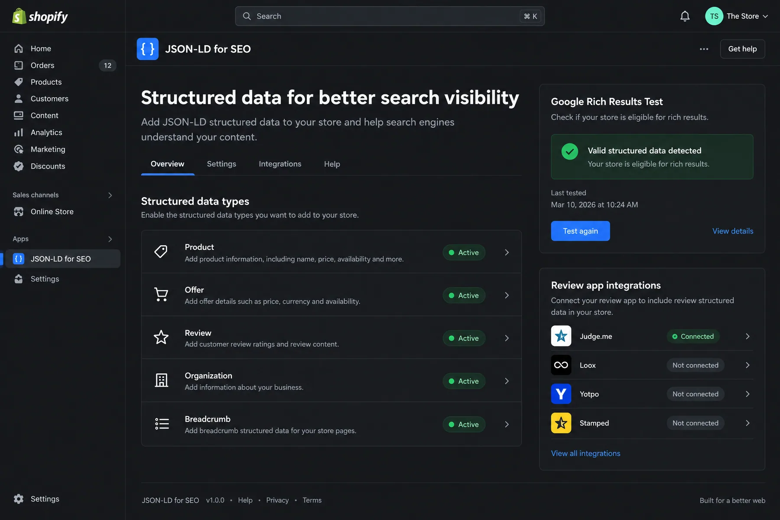Click the Organization row Active badge
Image resolution: width=780 pixels, height=520 pixels.
click(x=464, y=381)
